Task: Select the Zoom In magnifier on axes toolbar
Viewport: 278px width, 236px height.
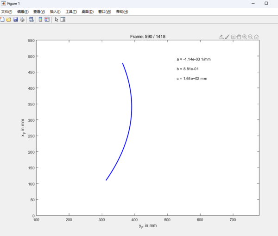Action: click(245, 37)
